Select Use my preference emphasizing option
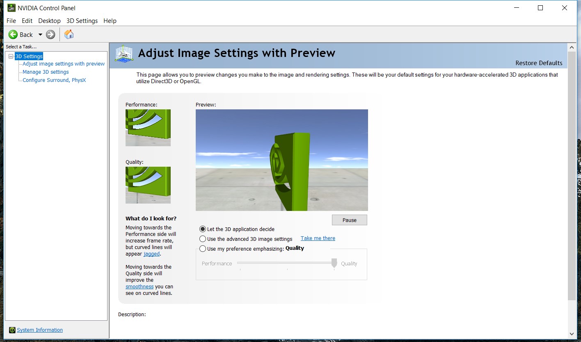This screenshot has width=581, height=342. point(242,249)
